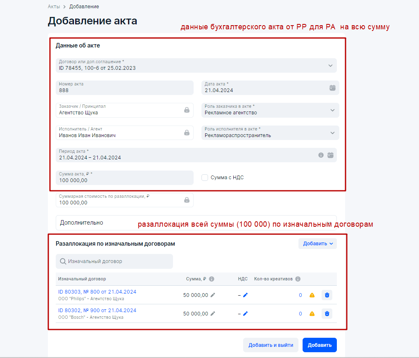Click the Добавить и выйти button

click(x=270, y=345)
